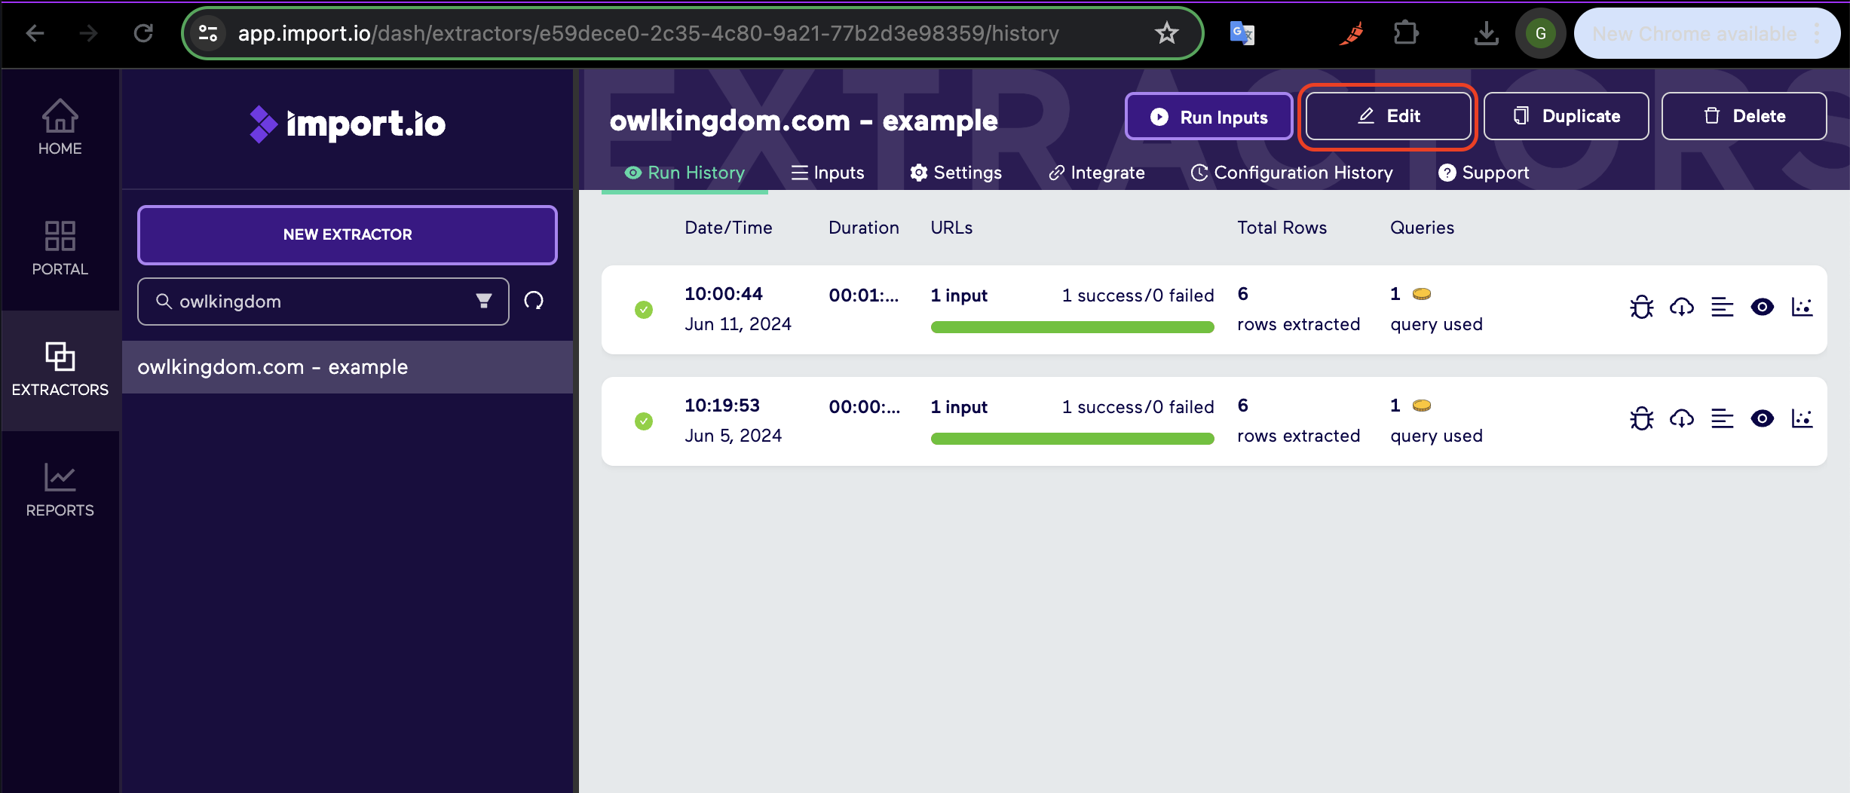Bookmark this page with the star icon
Viewport: 1850px width, 793px height.
(x=1166, y=33)
